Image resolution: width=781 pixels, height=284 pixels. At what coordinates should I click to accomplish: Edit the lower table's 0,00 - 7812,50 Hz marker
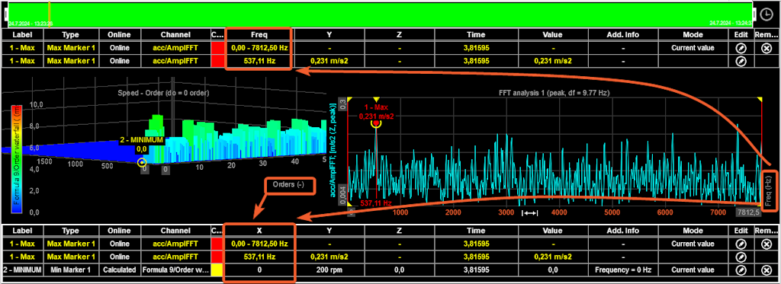741,244
